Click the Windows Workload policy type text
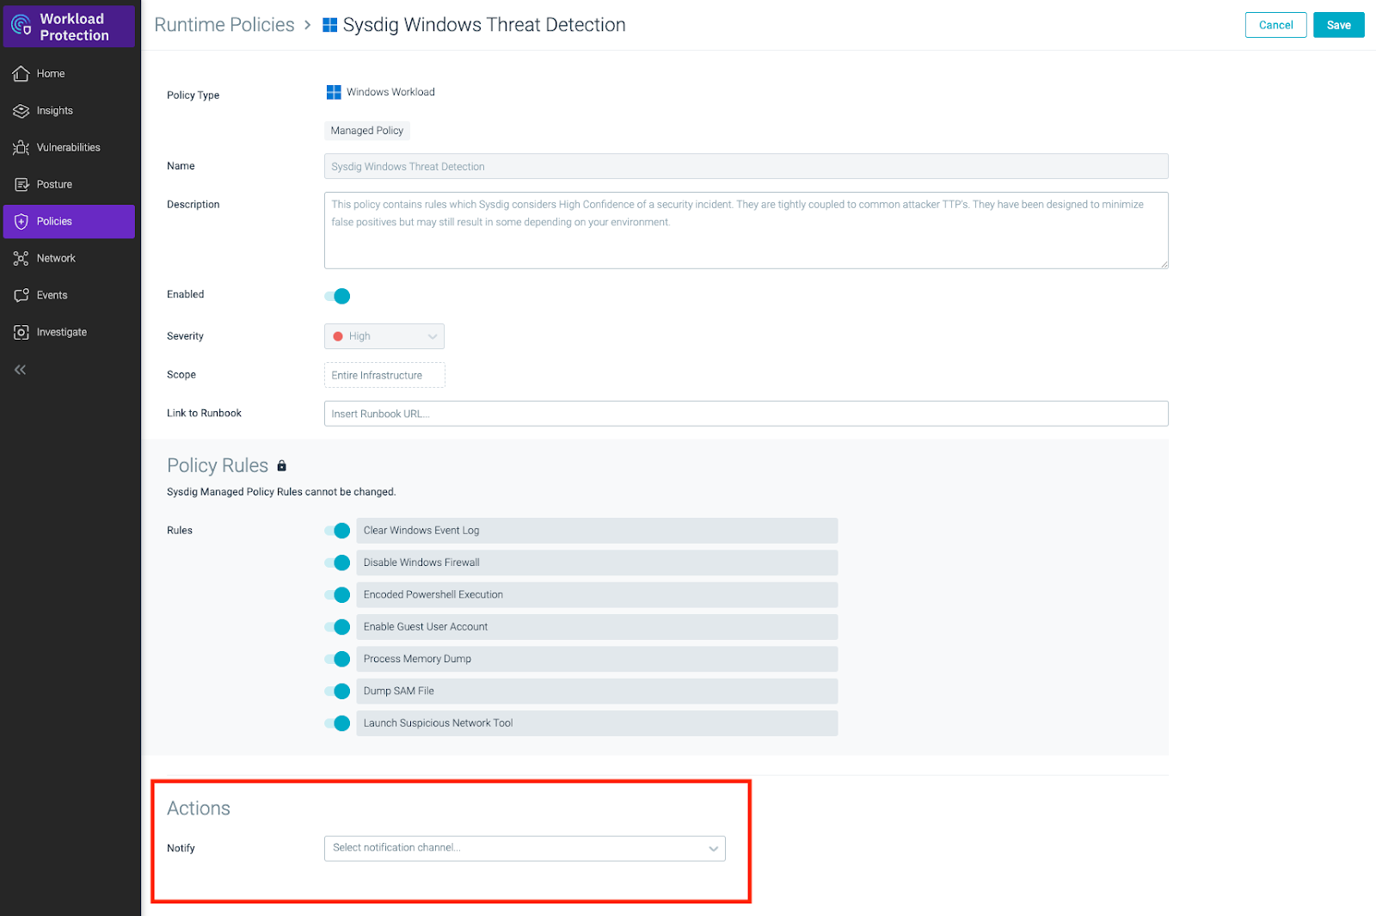Viewport: 1376px width, 916px height. point(390,92)
